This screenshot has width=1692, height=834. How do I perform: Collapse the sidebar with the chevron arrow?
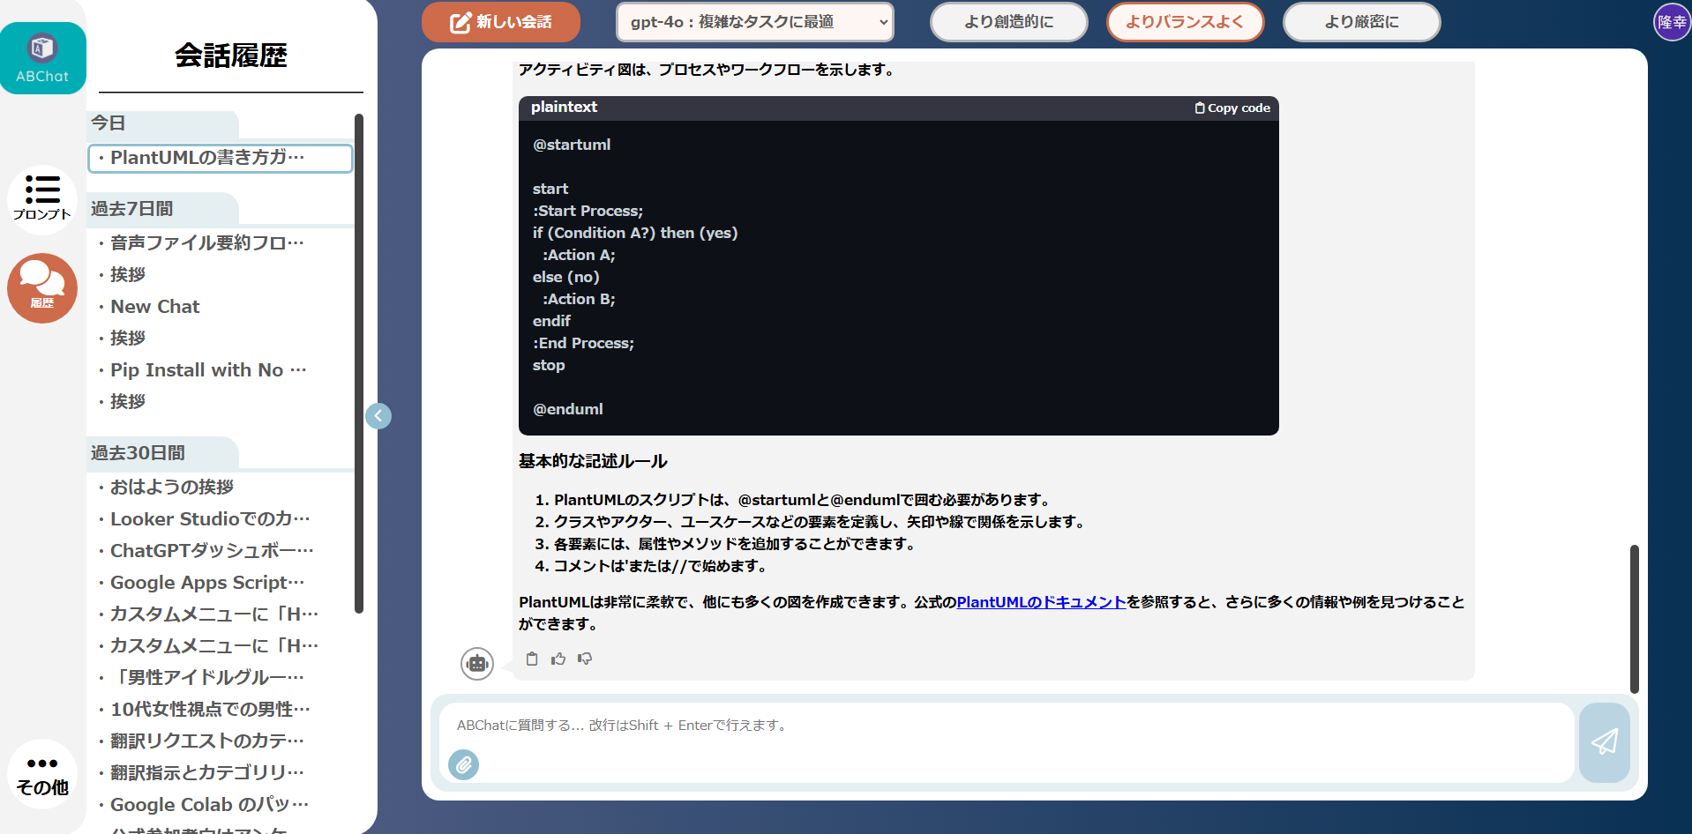tap(378, 416)
